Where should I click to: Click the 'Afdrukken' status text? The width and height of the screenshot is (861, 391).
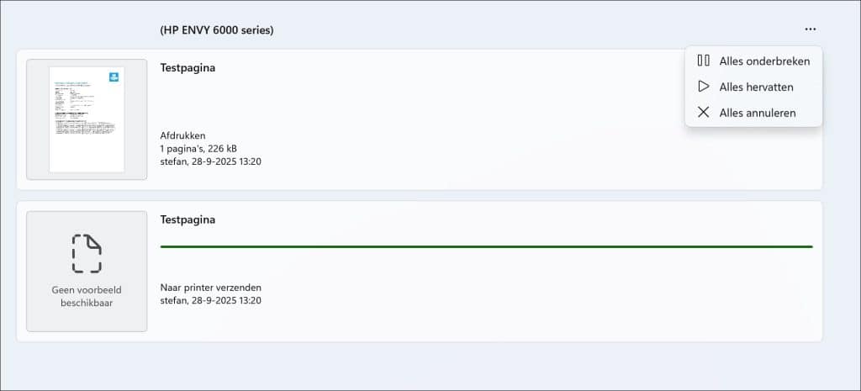click(x=182, y=135)
